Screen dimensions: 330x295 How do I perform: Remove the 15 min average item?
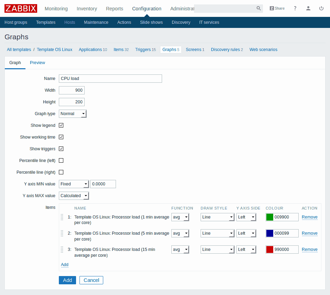point(309,250)
